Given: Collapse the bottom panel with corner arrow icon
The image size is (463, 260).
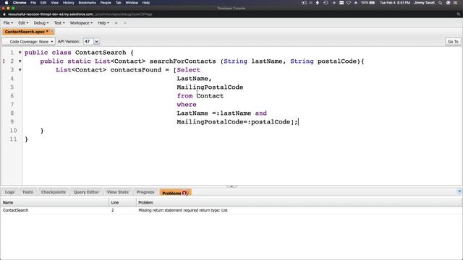Looking at the screenshot, I should pos(459,191).
